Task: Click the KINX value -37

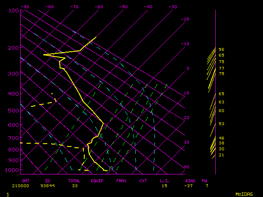Action: pyautogui.click(x=190, y=186)
